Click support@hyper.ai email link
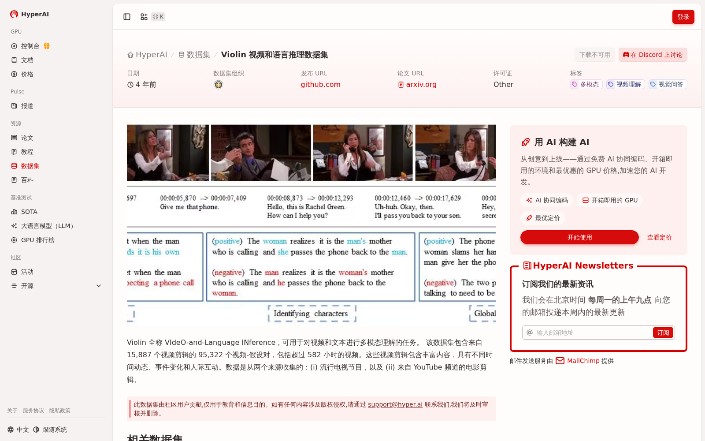This screenshot has height=441, width=705. click(395, 404)
